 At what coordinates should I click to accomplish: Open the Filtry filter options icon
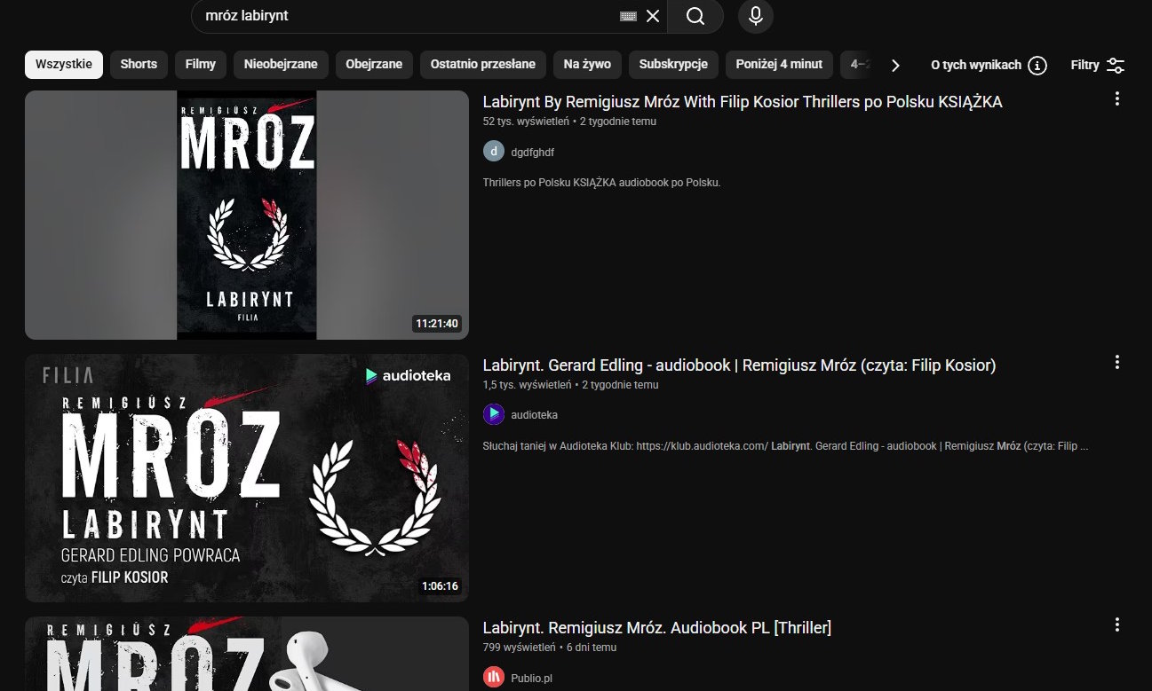[x=1116, y=64]
